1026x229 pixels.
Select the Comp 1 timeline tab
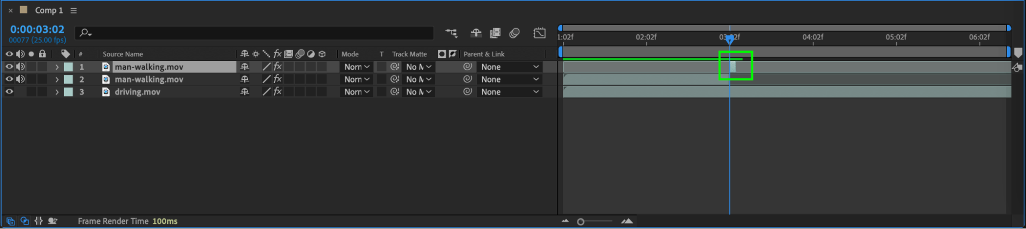point(48,10)
